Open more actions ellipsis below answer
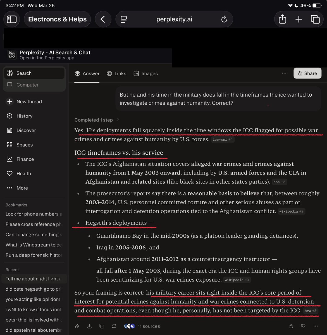 (316, 326)
